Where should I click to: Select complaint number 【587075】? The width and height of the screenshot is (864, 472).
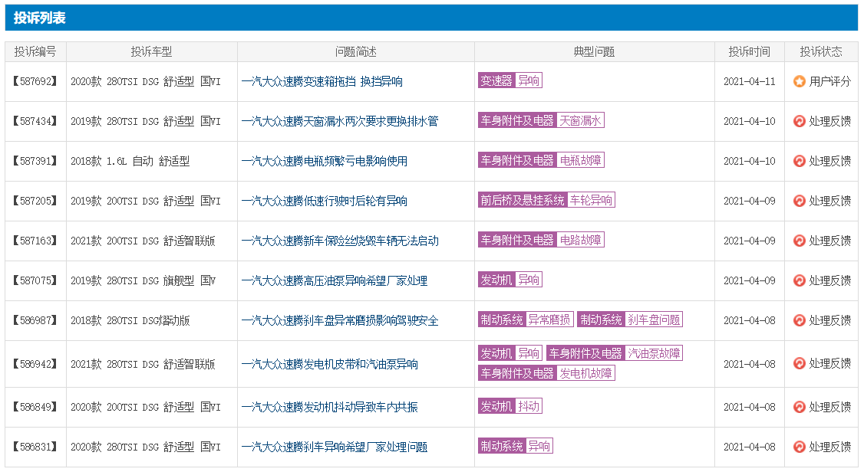[x=35, y=280]
